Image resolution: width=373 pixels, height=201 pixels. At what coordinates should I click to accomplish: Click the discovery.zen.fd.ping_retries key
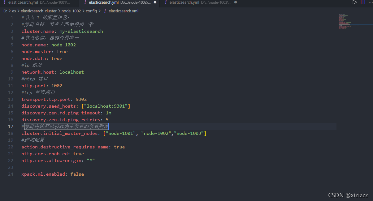(x=61, y=120)
